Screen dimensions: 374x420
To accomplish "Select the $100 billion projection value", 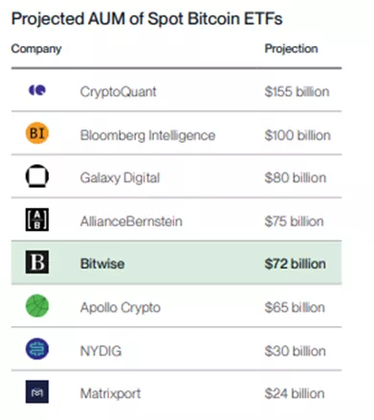I will point(297,135).
